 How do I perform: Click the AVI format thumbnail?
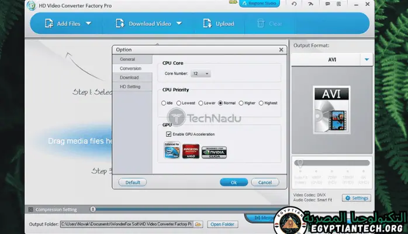pos(331,110)
